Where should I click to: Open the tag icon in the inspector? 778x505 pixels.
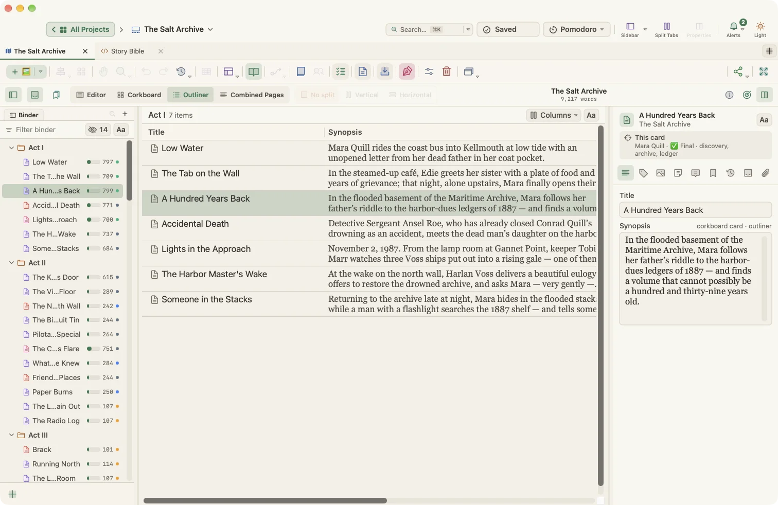pyautogui.click(x=643, y=173)
